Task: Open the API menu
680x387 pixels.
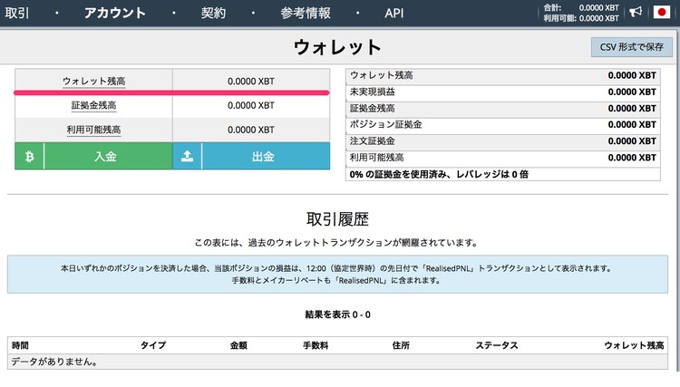Action: [x=394, y=13]
